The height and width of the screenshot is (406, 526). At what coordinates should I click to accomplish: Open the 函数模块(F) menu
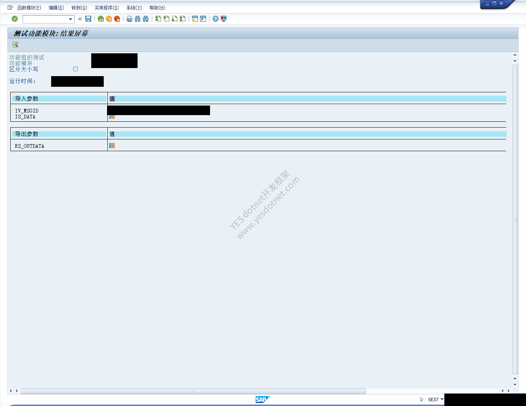29,8
